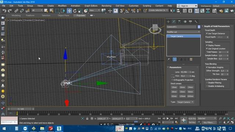
Task: Toggle Show End Result in modifier stack
Action: tap(175, 59)
